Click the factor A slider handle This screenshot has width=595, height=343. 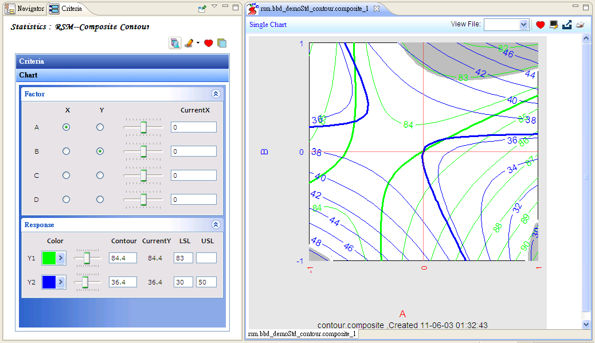pos(143,127)
